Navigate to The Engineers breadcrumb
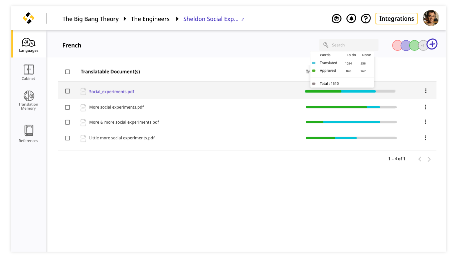The height and width of the screenshot is (258, 457). point(150,19)
